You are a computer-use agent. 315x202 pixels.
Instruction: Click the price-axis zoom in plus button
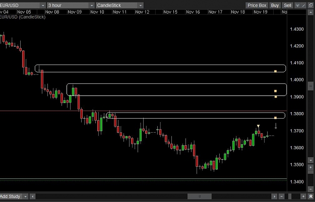310,167
